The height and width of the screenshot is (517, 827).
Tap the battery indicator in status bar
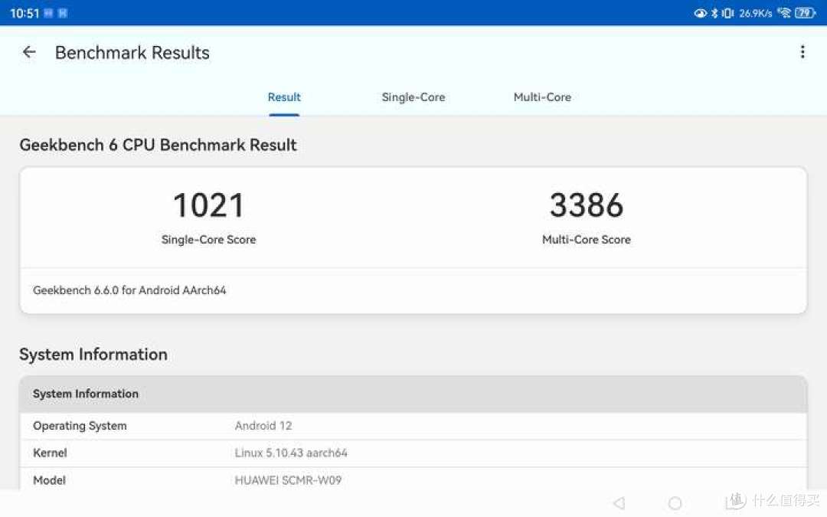pos(805,13)
